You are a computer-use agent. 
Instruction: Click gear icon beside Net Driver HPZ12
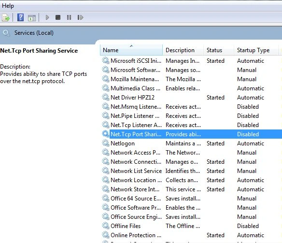pyautogui.click(x=106, y=97)
